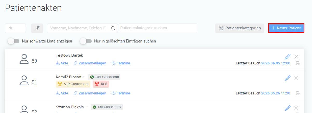The width and height of the screenshot is (312, 113).
Task: View Termine for Testowy Bartek
Action: [x=121, y=63]
